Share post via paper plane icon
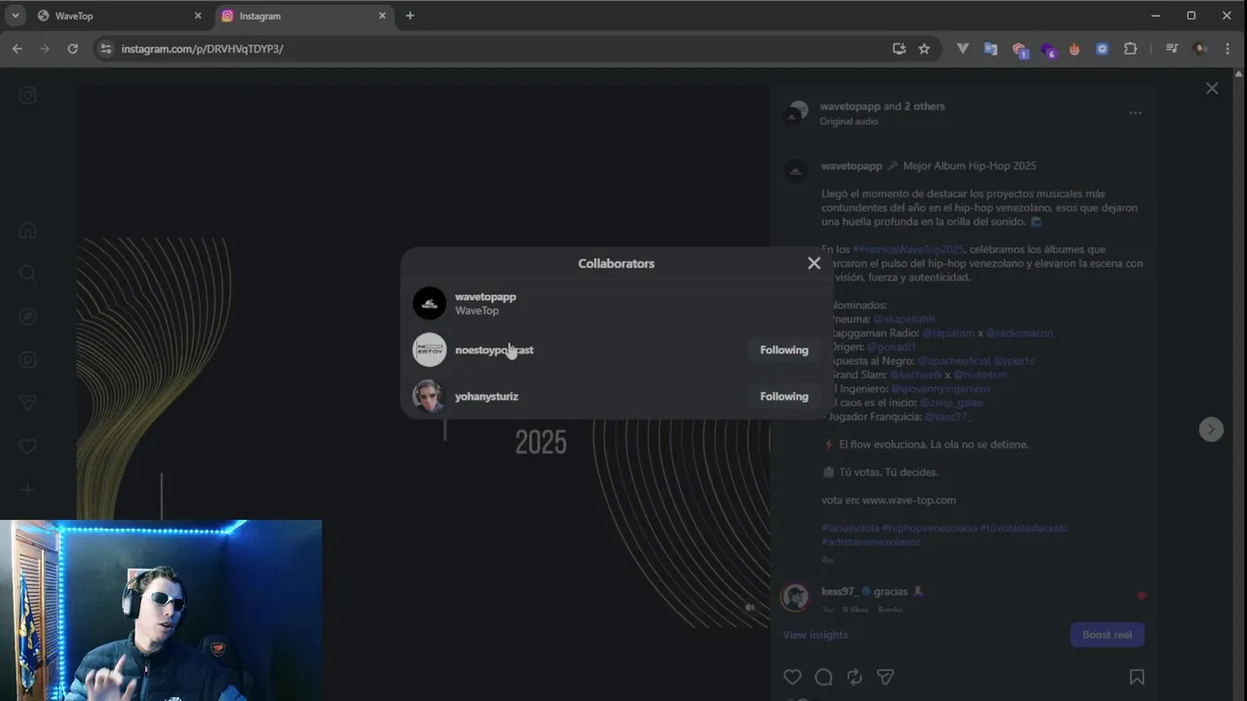 (x=886, y=677)
